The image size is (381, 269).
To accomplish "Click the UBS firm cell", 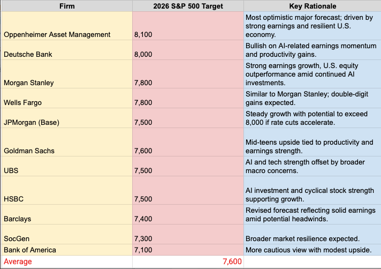I will tap(67, 166).
